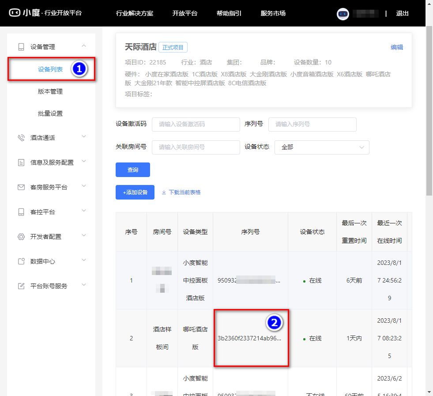Screen dimensions: 433x396
Task: Click the 平台账号服务 edit icon
Action: [21, 286]
